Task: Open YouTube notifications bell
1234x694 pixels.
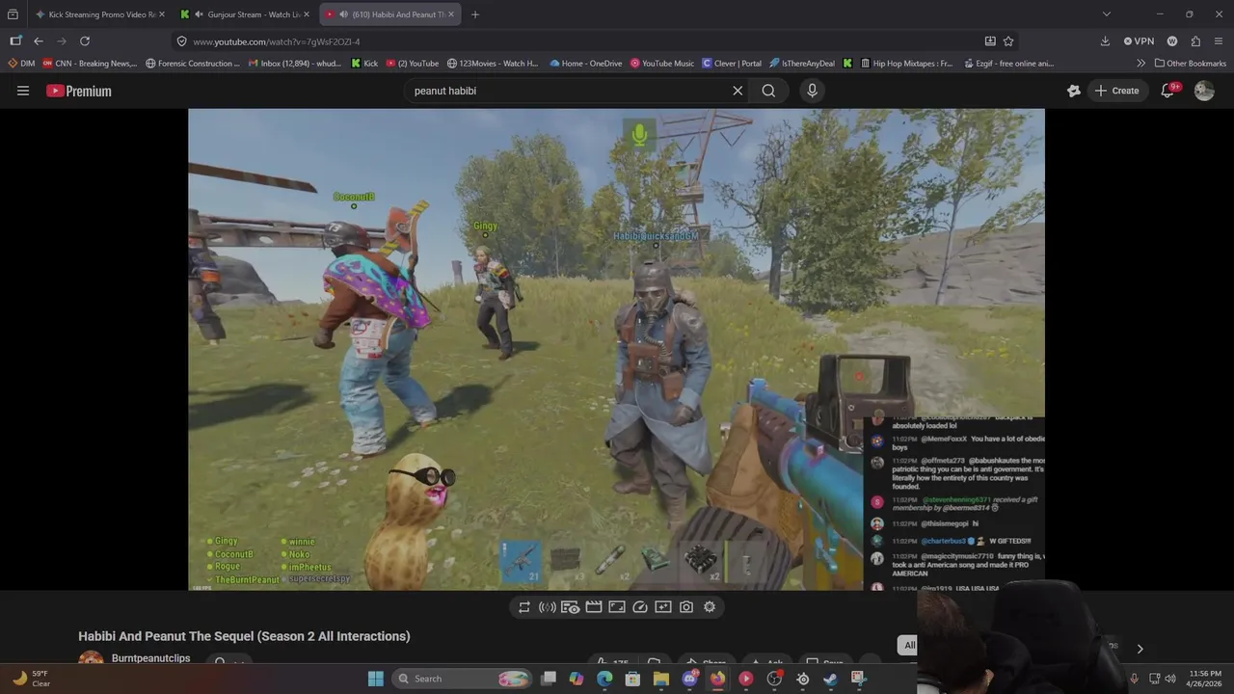Action: pos(1167,91)
